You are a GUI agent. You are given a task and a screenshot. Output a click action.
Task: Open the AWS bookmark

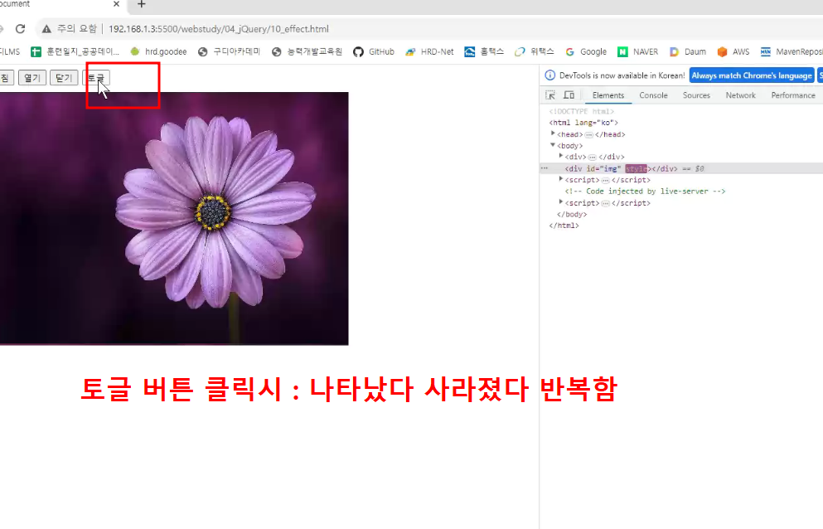pos(733,51)
